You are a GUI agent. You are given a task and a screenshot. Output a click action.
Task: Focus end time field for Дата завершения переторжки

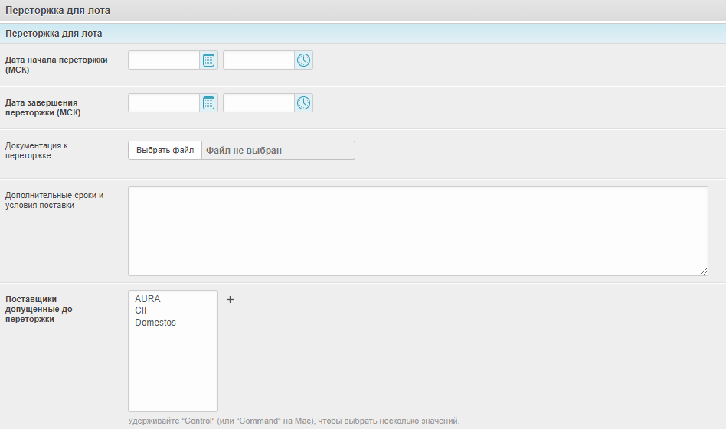click(x=259, y=103)
